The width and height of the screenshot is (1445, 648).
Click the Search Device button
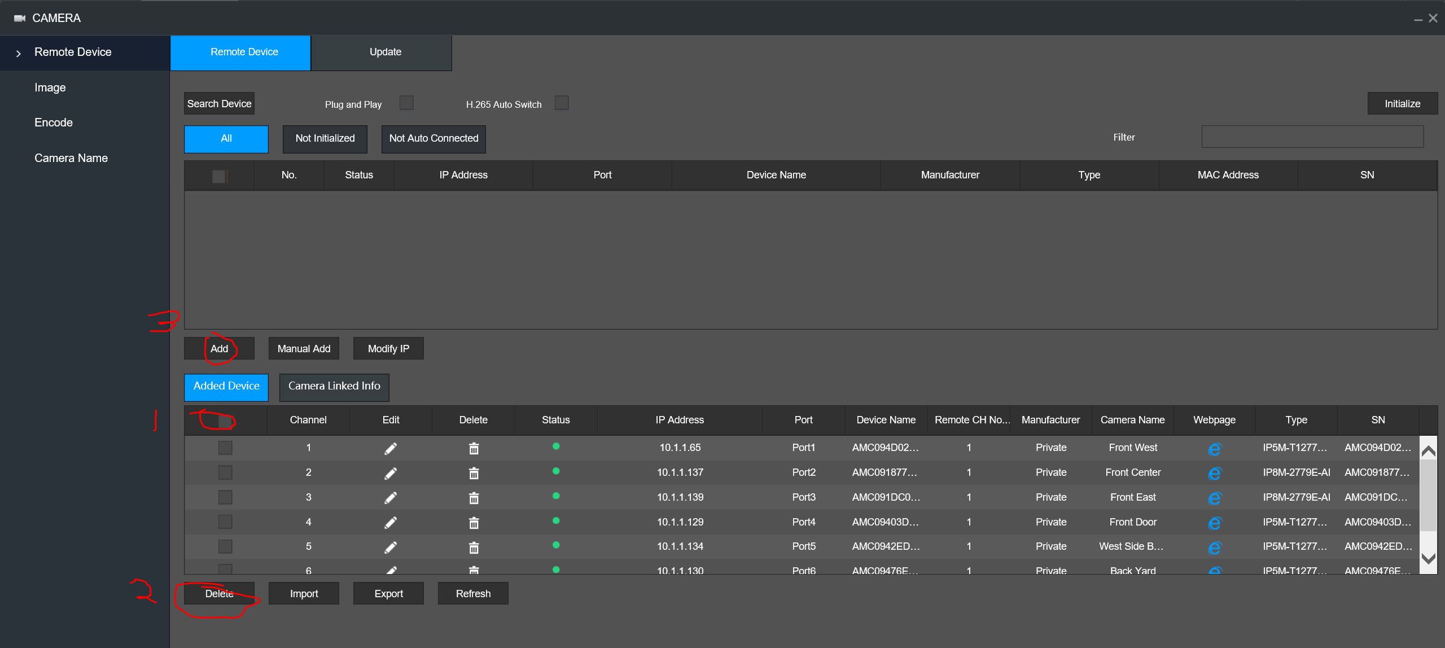tap(219, 103)
